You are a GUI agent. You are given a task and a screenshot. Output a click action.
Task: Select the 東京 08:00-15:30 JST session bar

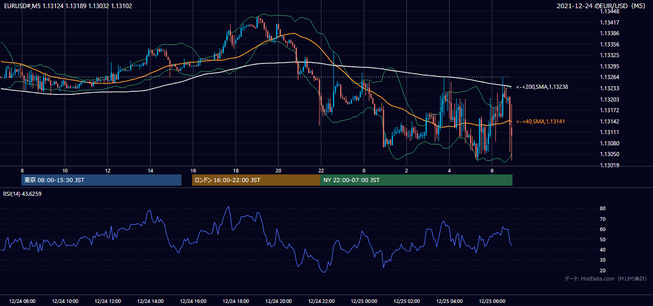pos(102,180)
